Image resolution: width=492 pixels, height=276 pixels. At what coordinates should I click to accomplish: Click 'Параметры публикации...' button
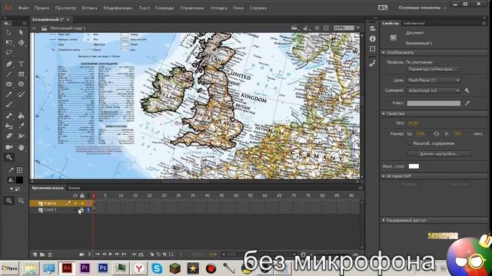[x=434, y=69]
